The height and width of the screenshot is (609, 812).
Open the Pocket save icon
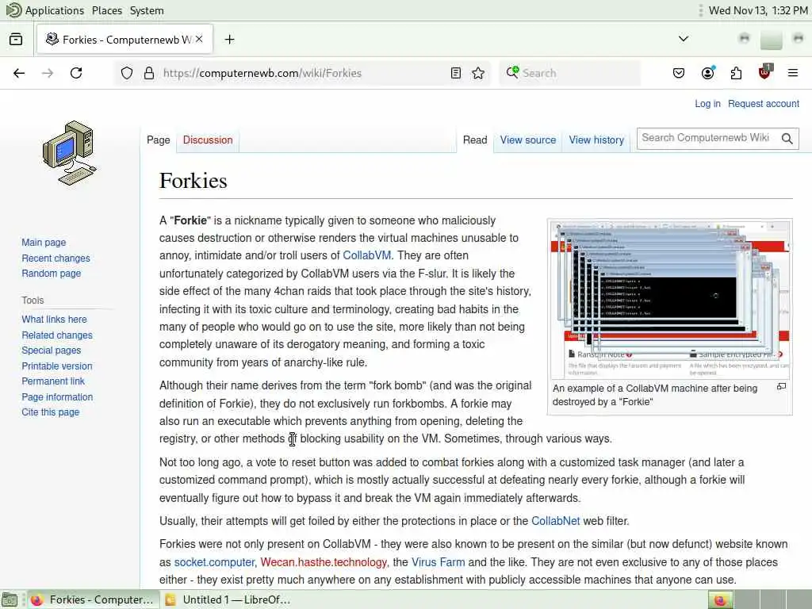(679, 73)
